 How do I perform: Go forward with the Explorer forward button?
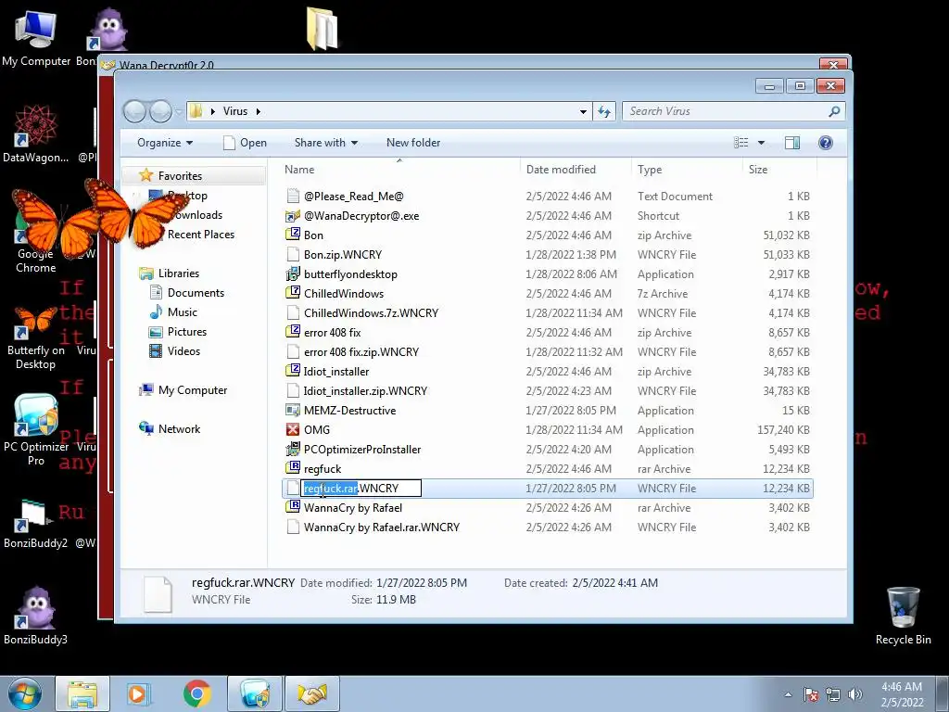(x=161, y=111)
